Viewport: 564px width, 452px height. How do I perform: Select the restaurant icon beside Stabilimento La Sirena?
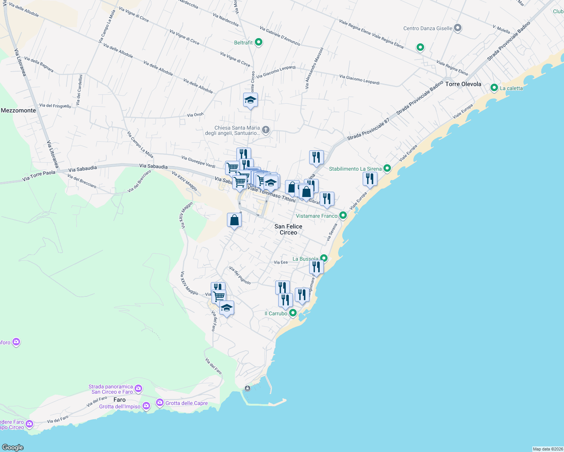coord(370,179)
